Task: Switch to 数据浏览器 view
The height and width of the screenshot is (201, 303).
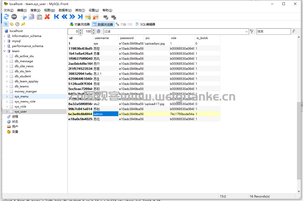Action: coord(103,24)
